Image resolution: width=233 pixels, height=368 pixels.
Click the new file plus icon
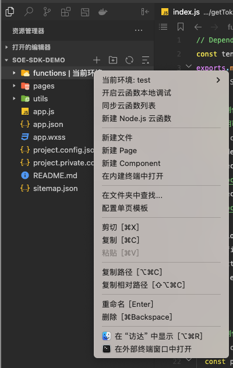tap(97, 60)
